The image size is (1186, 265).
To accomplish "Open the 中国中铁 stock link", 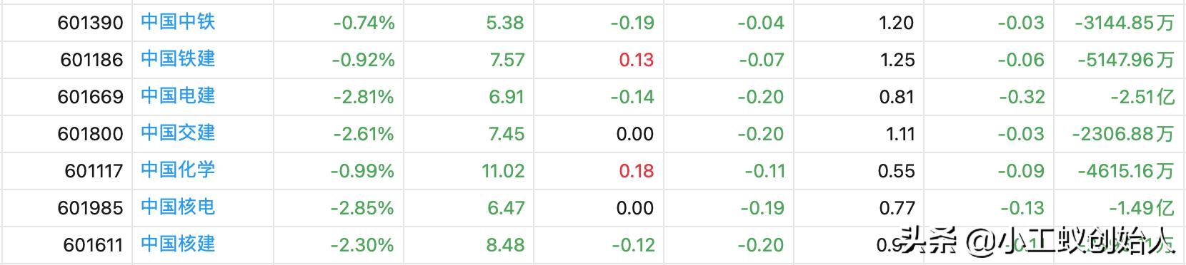I will (x=178, y=22).
